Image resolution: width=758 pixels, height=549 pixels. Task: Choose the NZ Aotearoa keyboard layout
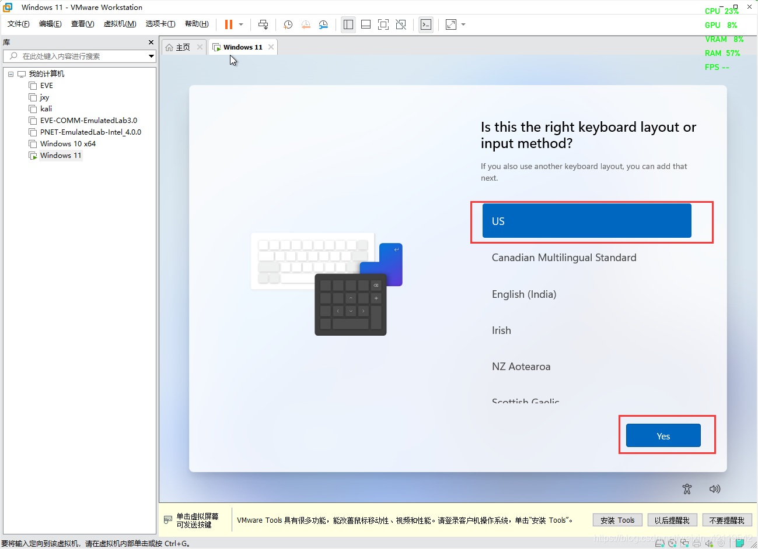[x=586, y=367]
